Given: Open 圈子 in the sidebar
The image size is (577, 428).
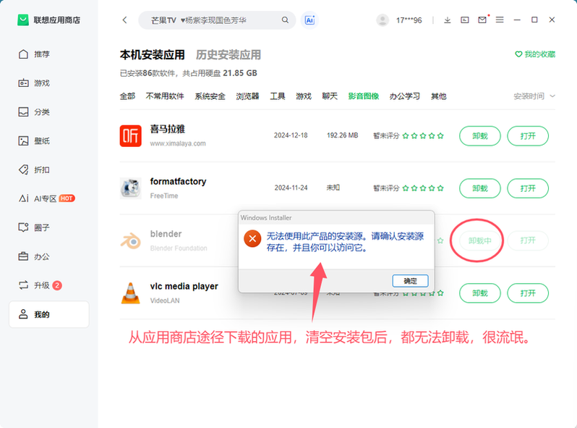Looking at the screenshot, I should point(34,227).
